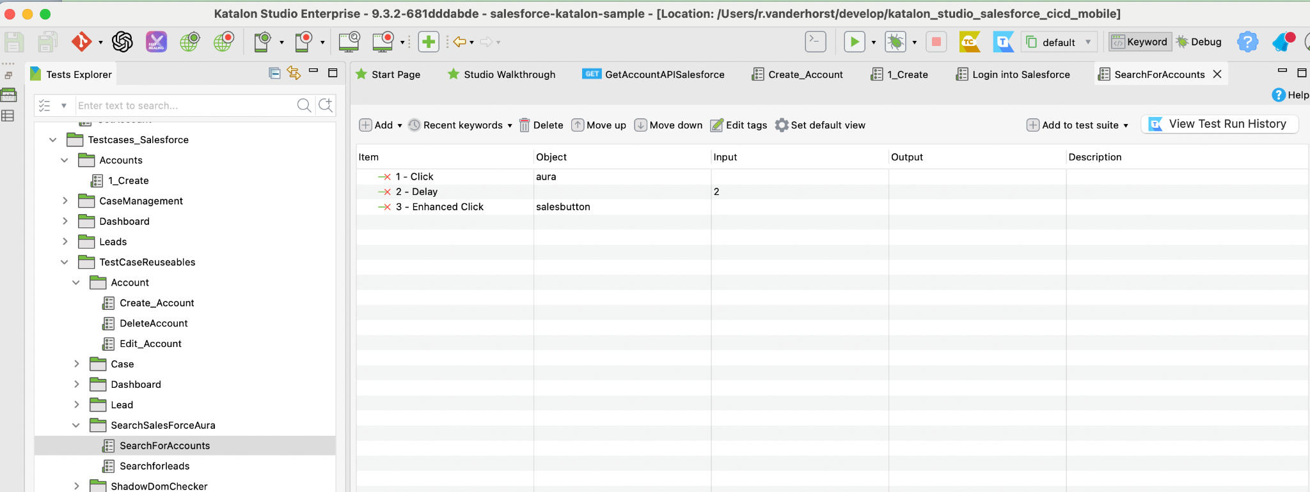Open the table view sidebar icon below Keywords
The width and height of the screenshot is (1310, 492).
click(8, 116)
